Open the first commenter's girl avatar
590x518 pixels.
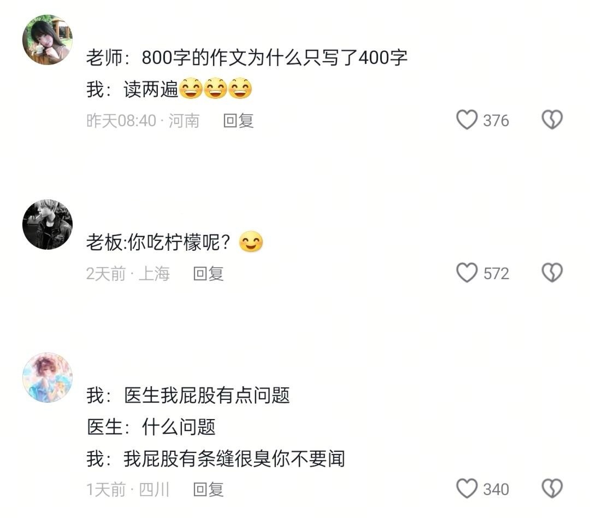click(48, 40)
